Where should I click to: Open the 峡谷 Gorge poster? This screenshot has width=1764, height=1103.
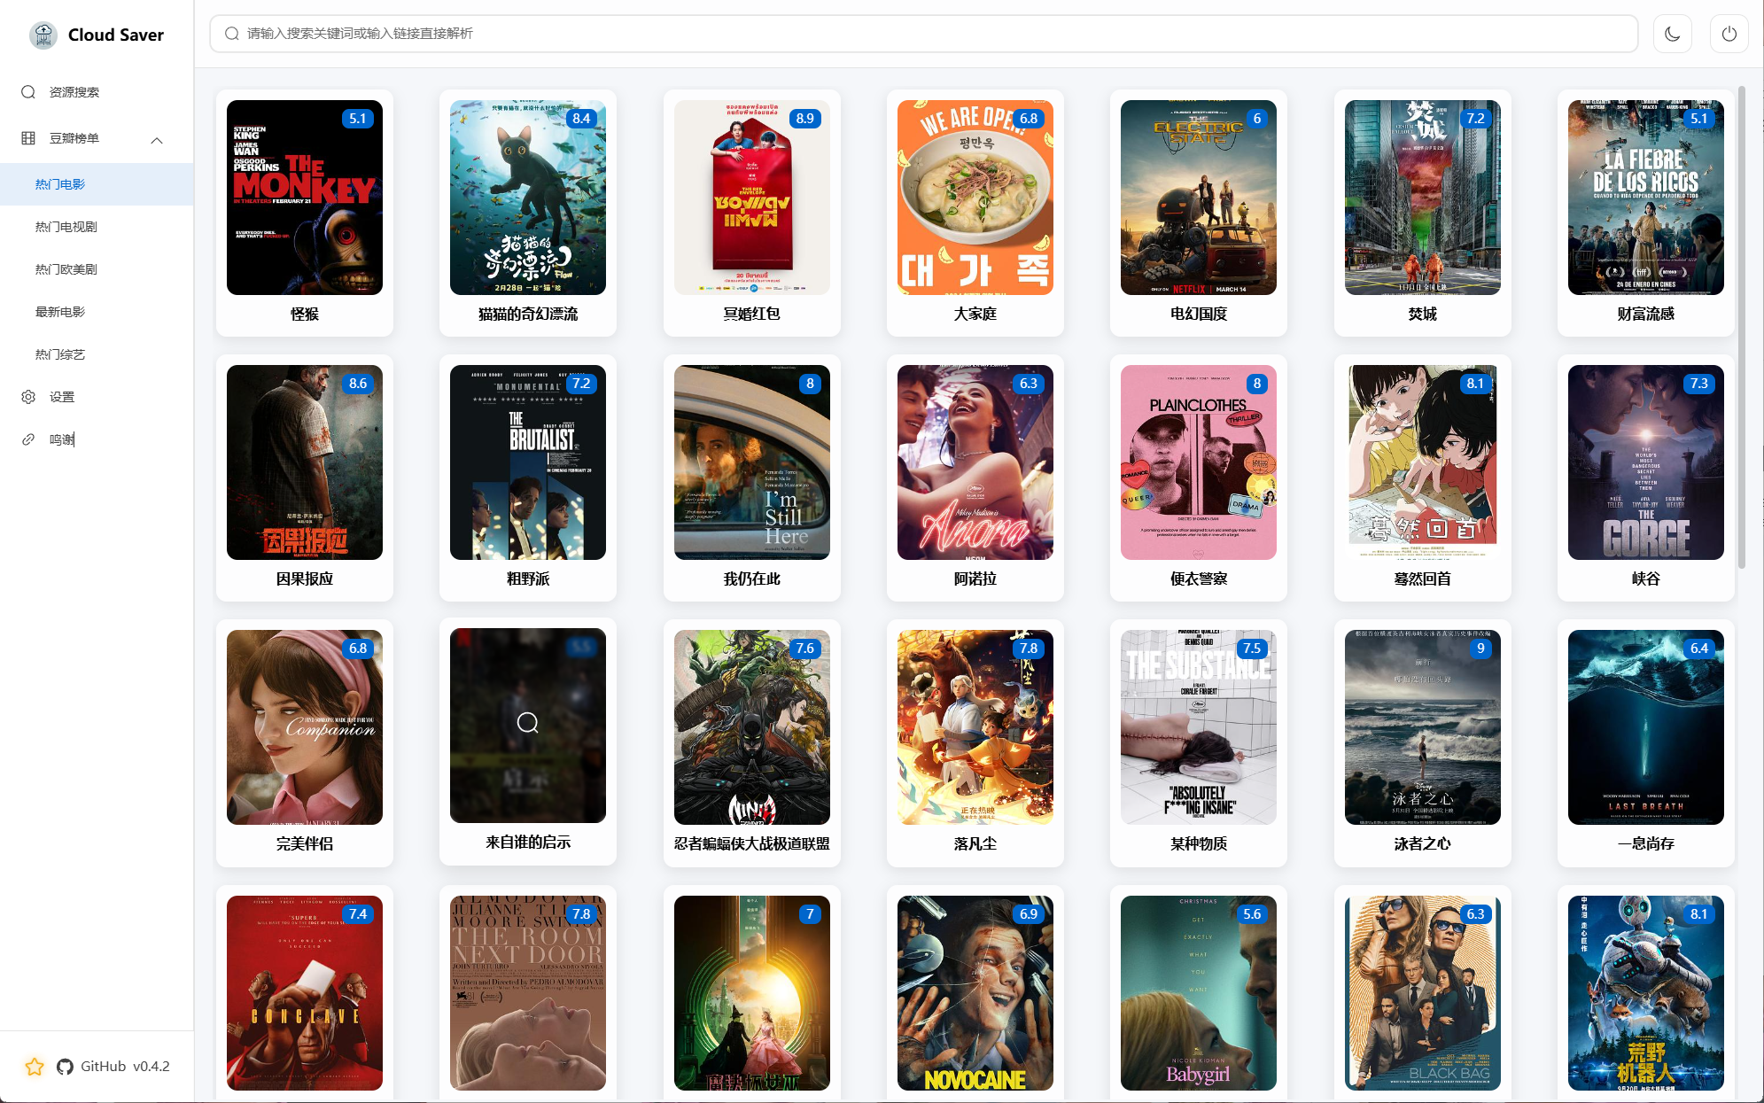[1646, 462]
